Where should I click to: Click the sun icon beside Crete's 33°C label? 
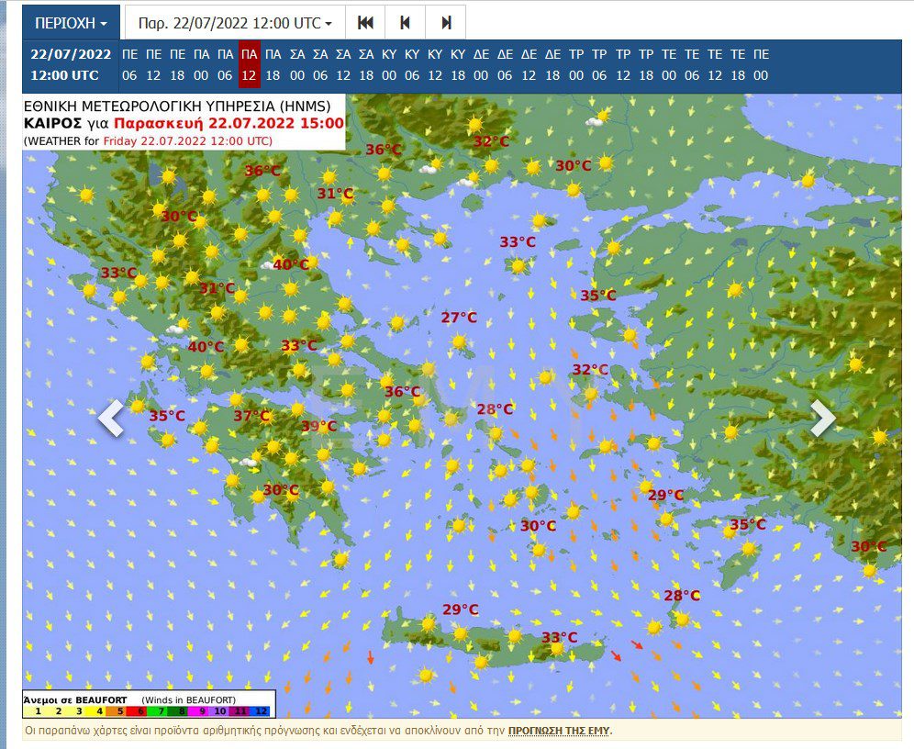pyautogui.click(x=556, y=649)
